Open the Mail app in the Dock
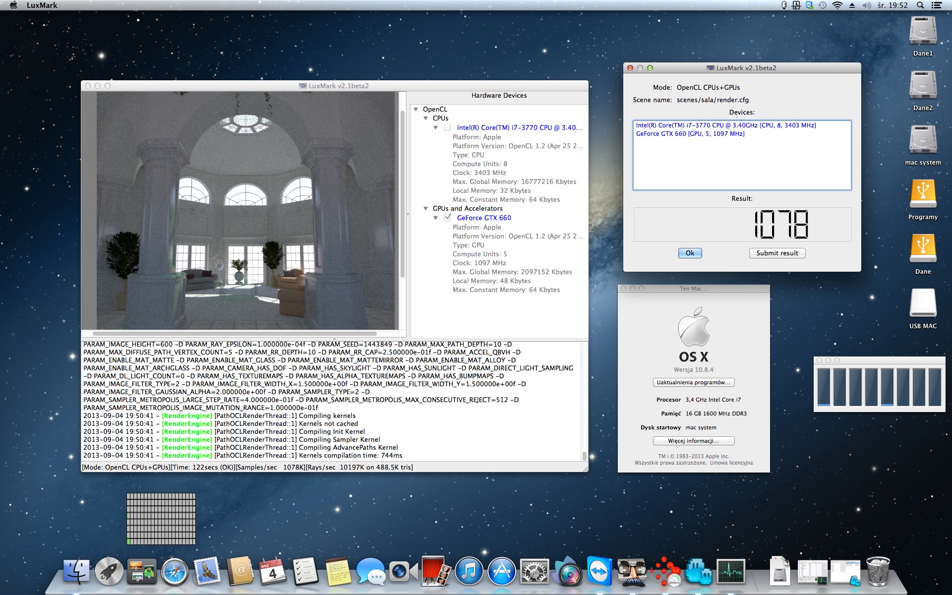 (x=207, y=571)
